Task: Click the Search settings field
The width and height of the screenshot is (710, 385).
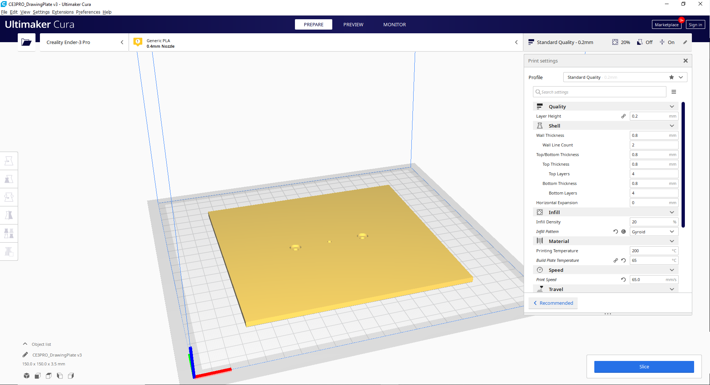Action: [599, 92]
